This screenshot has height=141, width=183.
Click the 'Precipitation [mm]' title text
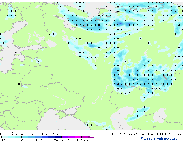[x=18, y=134]
